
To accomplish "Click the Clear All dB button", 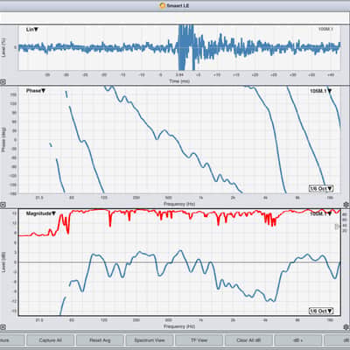I will coord(248,340).
